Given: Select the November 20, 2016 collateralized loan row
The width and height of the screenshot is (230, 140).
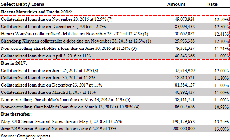Looking at the screenshot, I should point(115,19).
